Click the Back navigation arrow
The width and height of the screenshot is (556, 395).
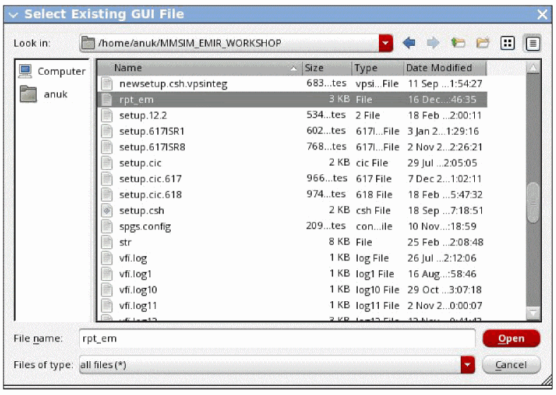[x=409, y=44]
